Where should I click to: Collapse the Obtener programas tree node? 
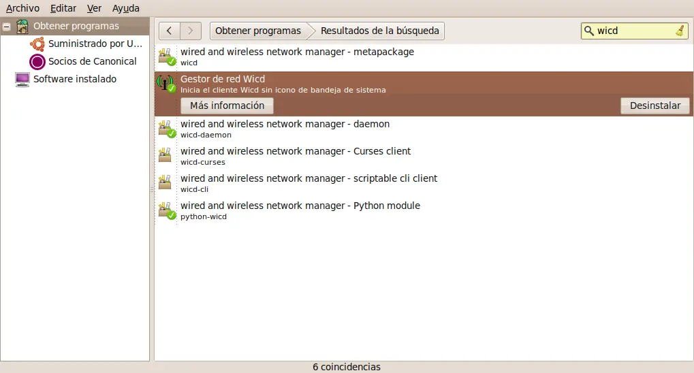click(x=6, y=27)
